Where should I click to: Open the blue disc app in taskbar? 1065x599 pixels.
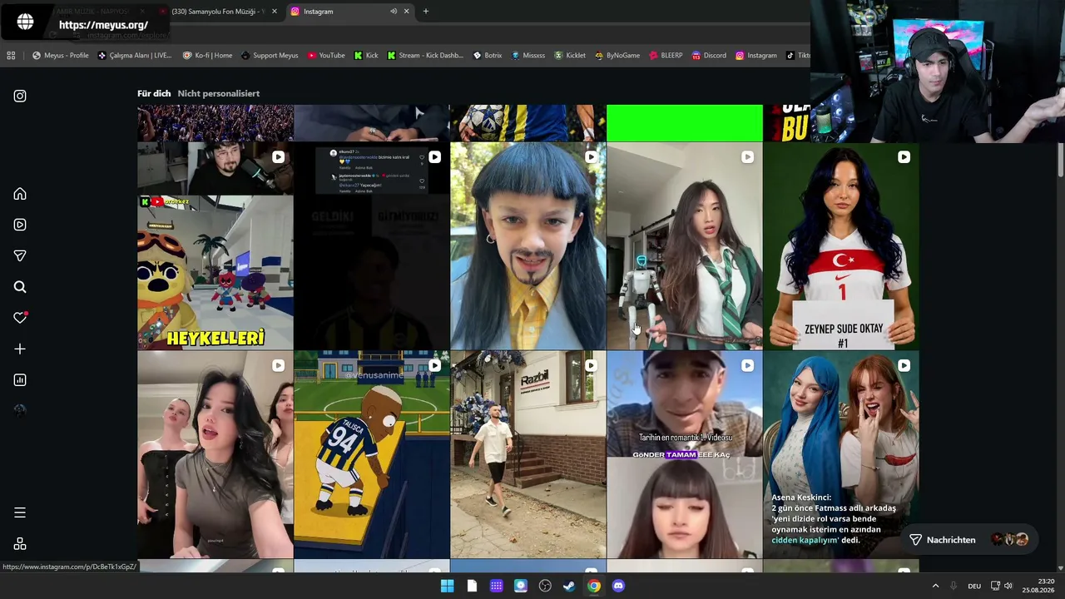point(521,586)
